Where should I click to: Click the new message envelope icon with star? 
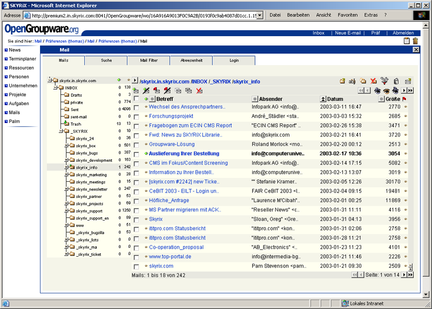click(408, 81)
